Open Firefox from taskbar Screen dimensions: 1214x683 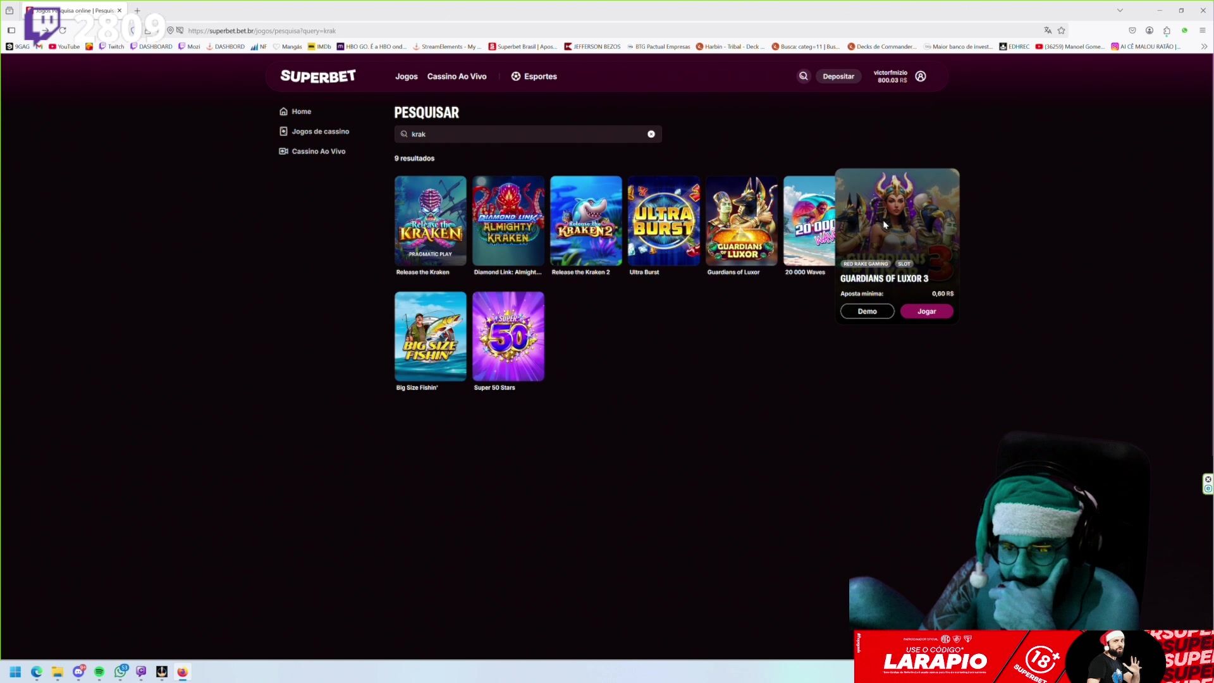[182, 672]
